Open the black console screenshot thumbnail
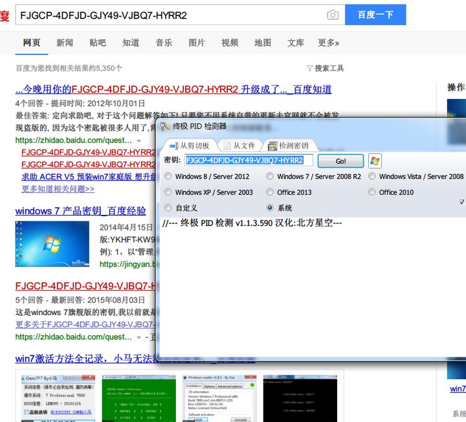 (300, 398)
